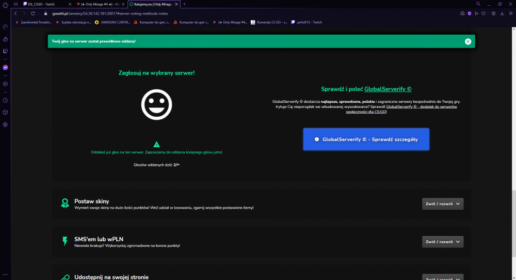Take a snapshot with camera icon
Screen dimensions: 516x280
462,13
